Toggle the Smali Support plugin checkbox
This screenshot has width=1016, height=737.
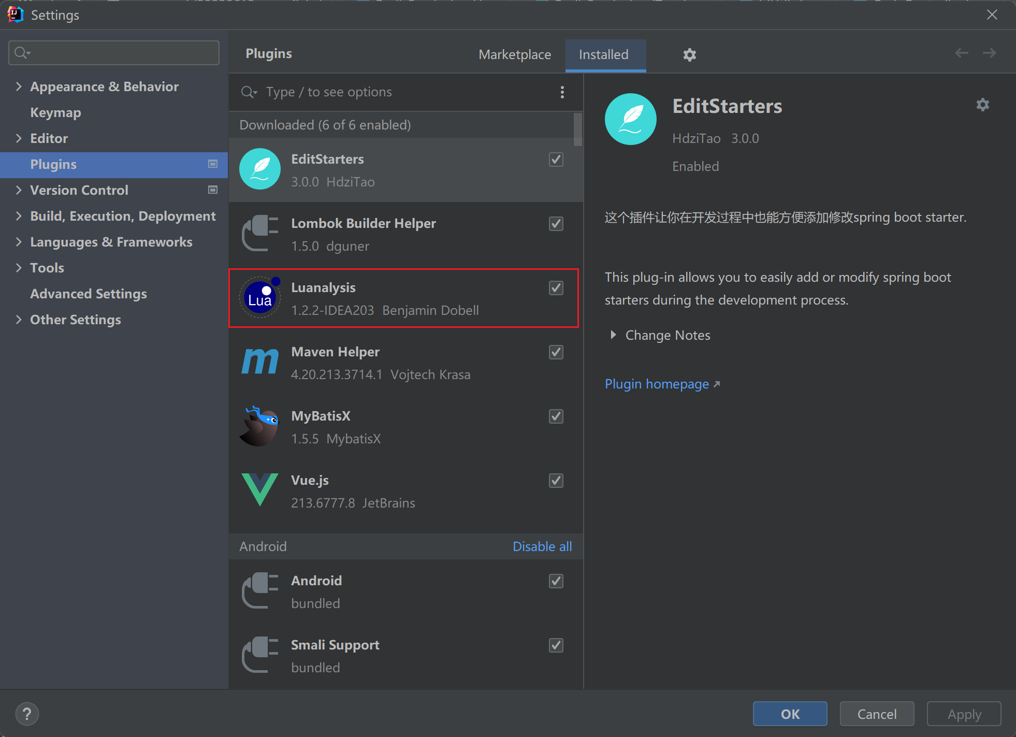point(556,645)
